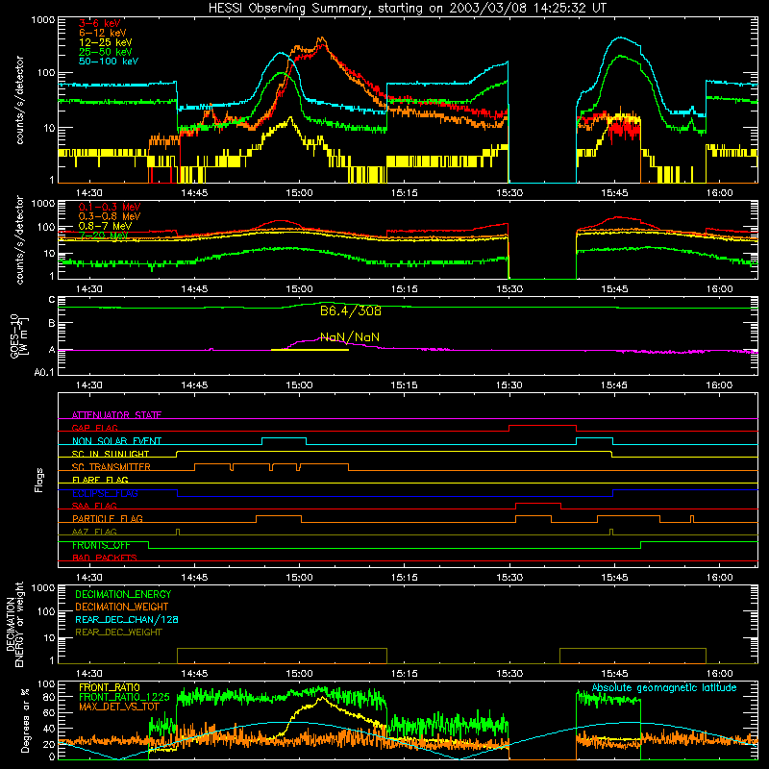Viewport: 769px width, 769px height.
Task: Select the PARTICLE_FLAG label
Action: (x=108, y=518)
